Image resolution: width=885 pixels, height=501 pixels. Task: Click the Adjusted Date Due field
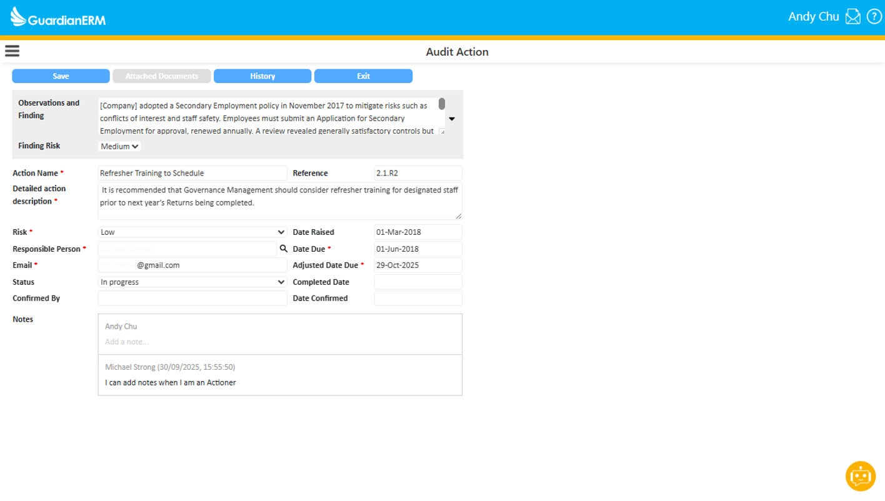coord(417,265)
